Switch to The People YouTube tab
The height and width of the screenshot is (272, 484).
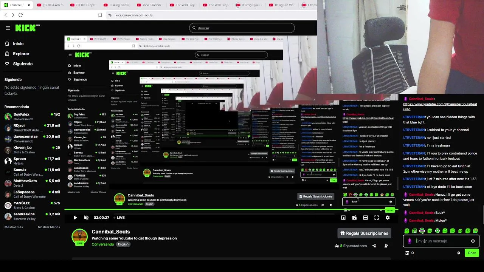tap(83, 5)
